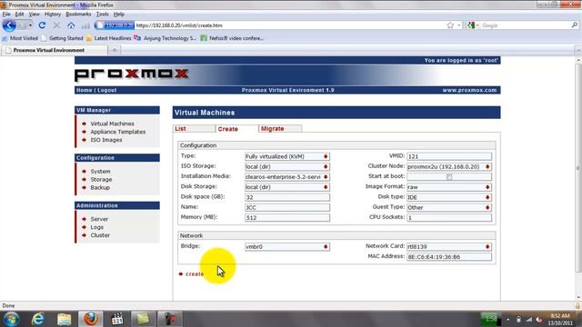Open Google search engine selector icon
The height and width of the screenshot is (327, 582).
[x=473, y=25]
